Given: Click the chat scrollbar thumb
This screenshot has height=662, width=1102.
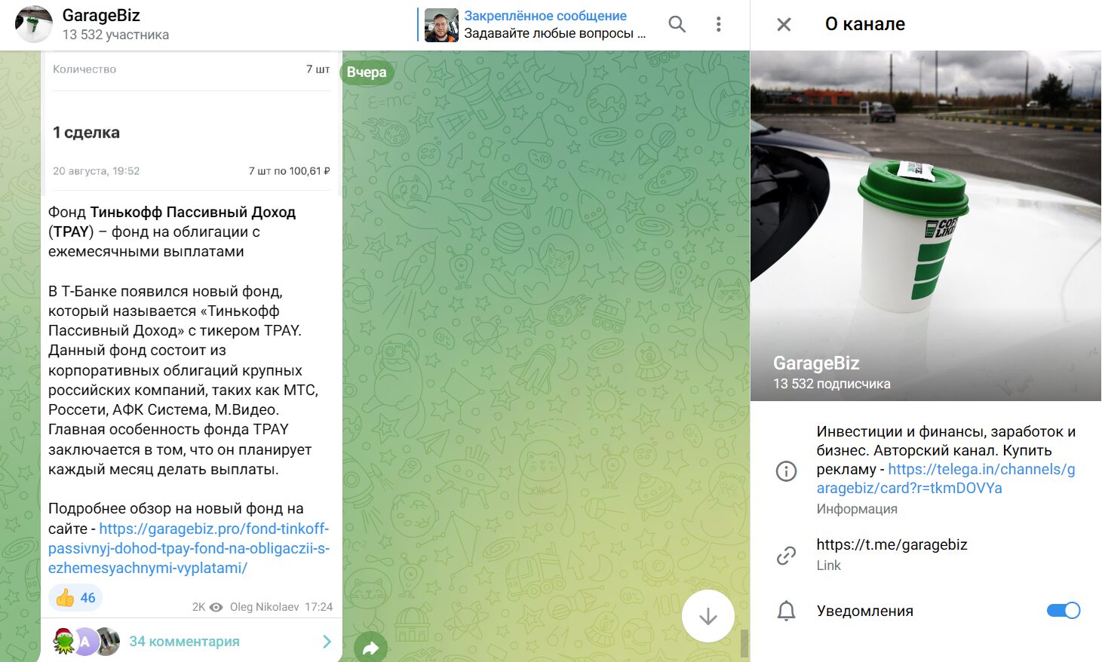Looking at the screenshot, I should tap(744, 644).
